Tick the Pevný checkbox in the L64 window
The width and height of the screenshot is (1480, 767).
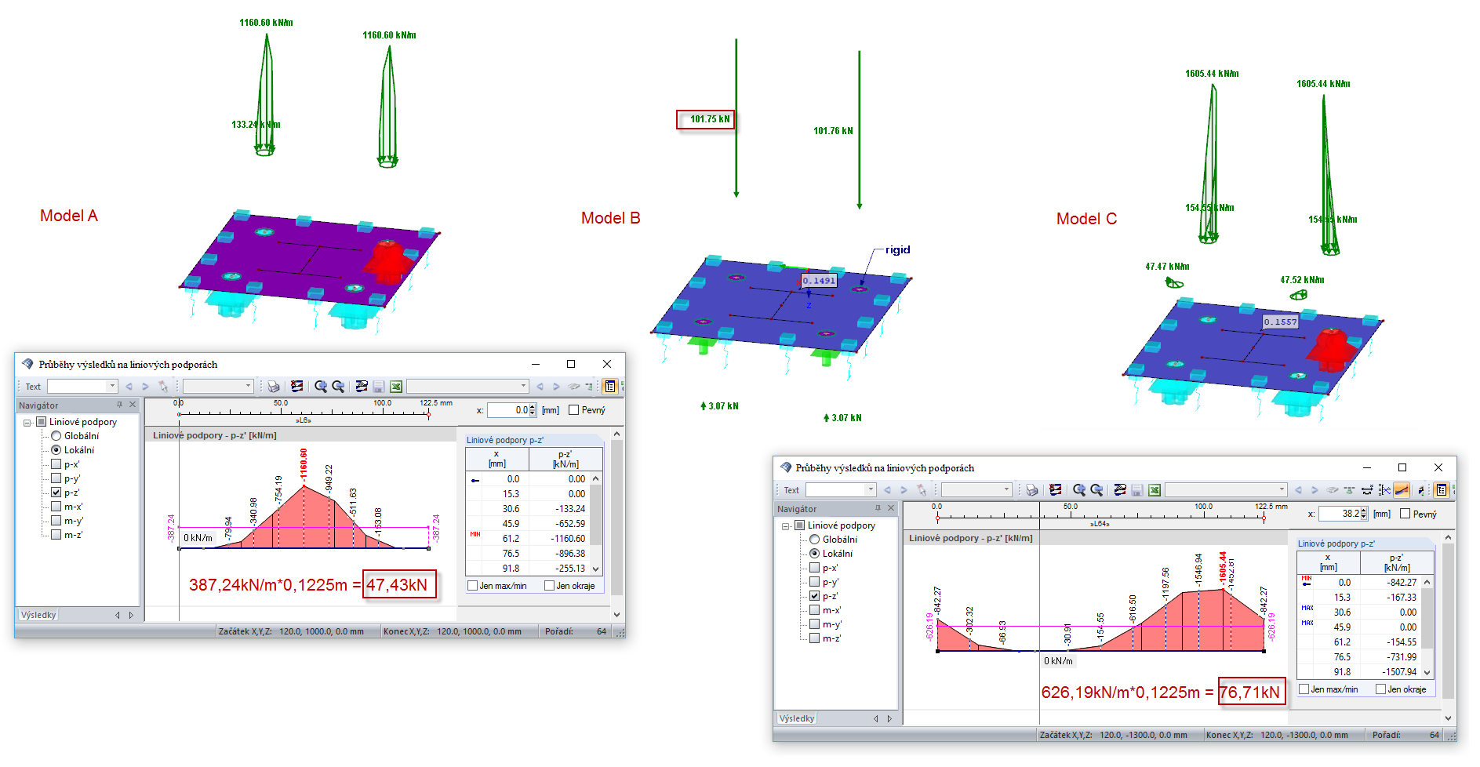[1405, 514]
